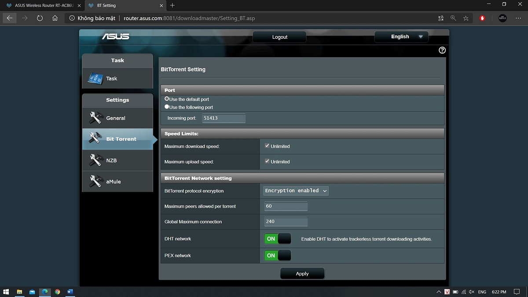The width and height of the screenshot is (528, 297).
Task: Click the Incoming port input field
Action: [224, 118]
